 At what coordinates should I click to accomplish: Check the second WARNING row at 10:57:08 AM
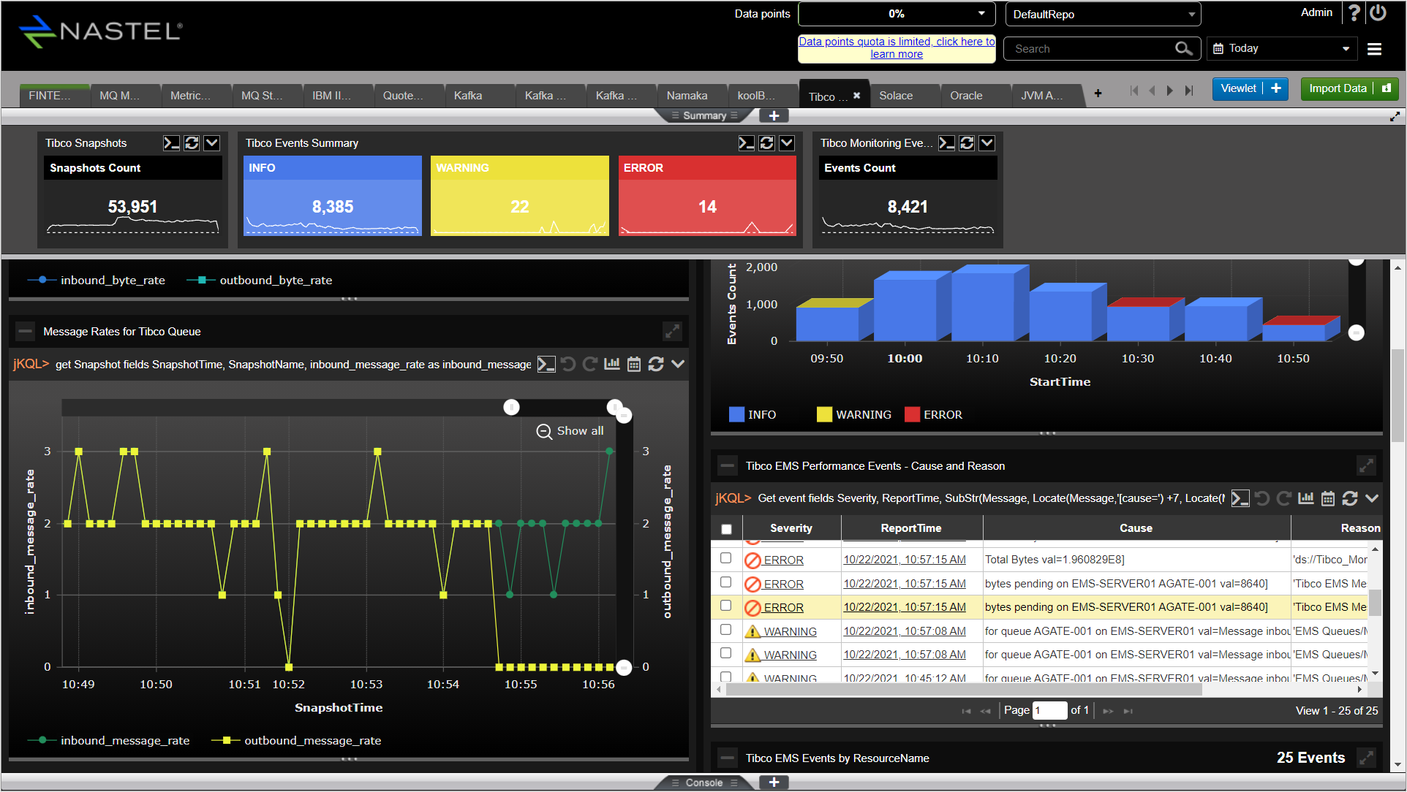point(725,653)
